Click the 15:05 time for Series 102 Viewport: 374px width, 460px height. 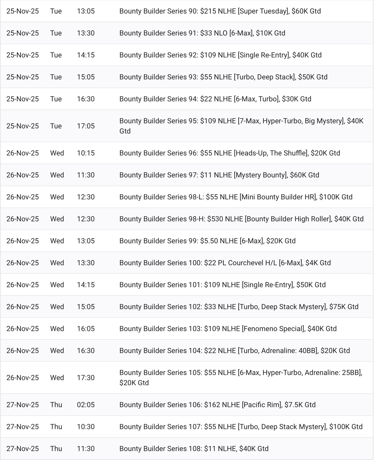[x=86, y=307]
